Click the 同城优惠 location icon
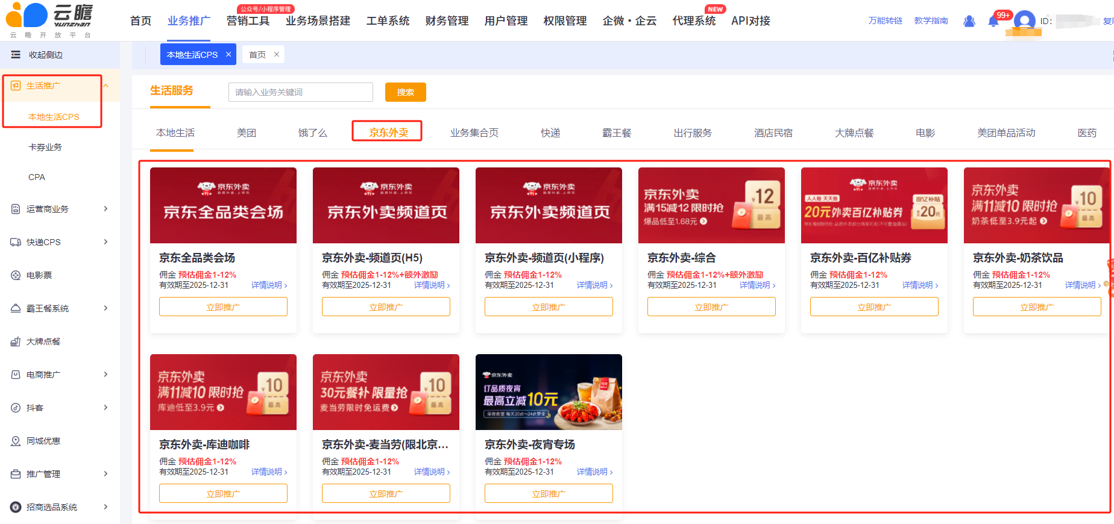 click(x=16, y=441)
